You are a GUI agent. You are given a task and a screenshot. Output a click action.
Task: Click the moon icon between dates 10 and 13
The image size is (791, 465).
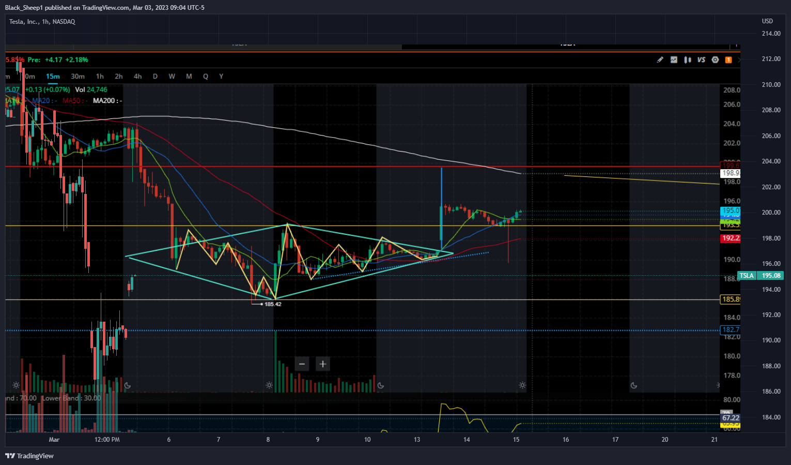[x=381, y=385]
